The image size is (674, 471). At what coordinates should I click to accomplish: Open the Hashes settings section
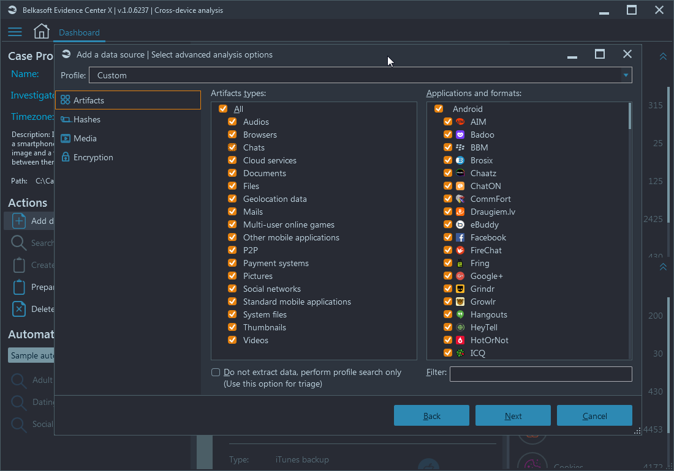[128, 119]
